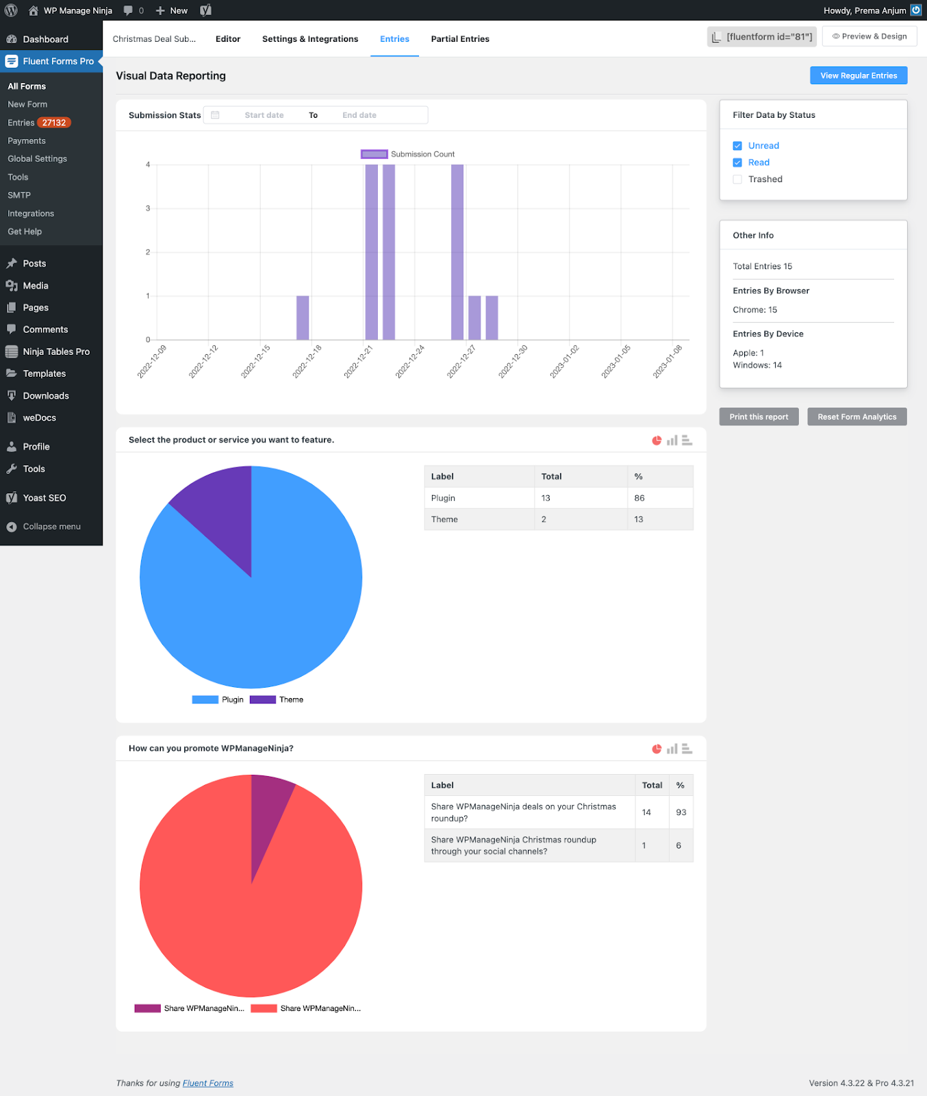927x1096 pixels.
Task: Click the calendar icon in date range
Action: click(215, 115)
